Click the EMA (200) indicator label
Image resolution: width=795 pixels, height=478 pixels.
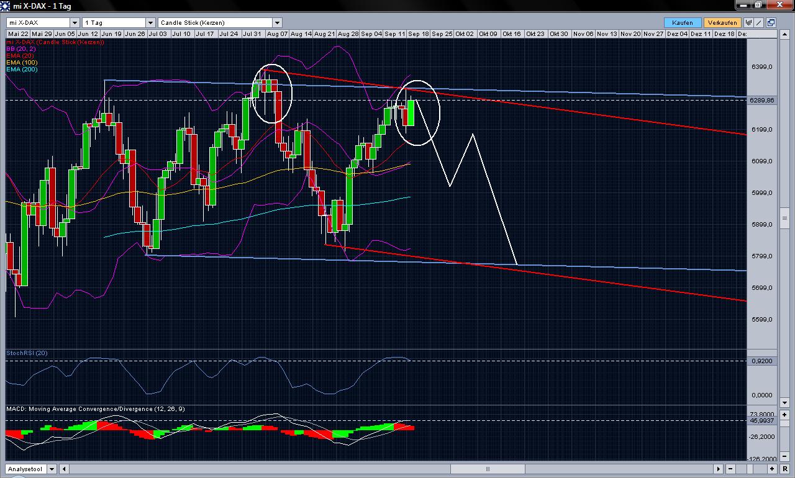click(x=22, y=70)
